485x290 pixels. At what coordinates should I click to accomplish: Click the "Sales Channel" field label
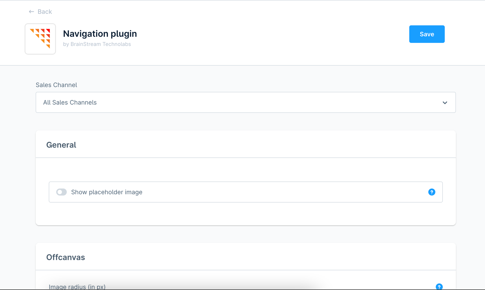[56, 85]
